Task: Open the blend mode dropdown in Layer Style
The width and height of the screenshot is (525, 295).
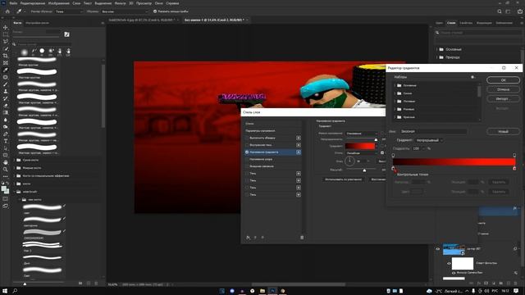Action: tap(362, 134)
